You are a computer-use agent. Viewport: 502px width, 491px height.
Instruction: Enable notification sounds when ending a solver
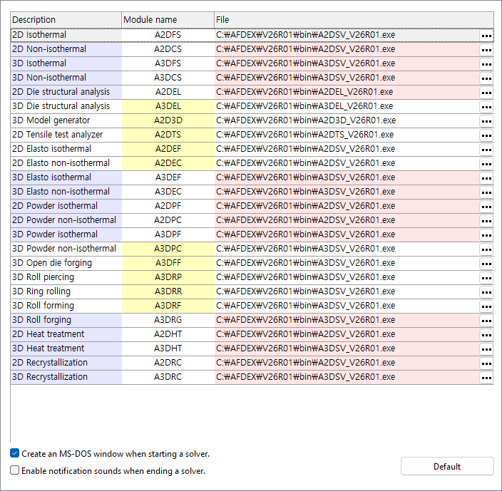click(15, 470)
